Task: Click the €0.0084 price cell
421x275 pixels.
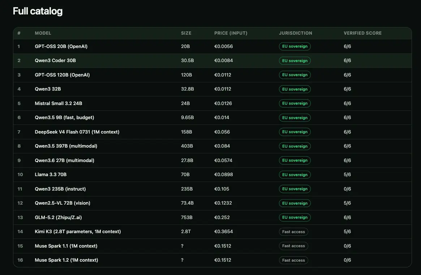Action: click(x=223, y=61)
